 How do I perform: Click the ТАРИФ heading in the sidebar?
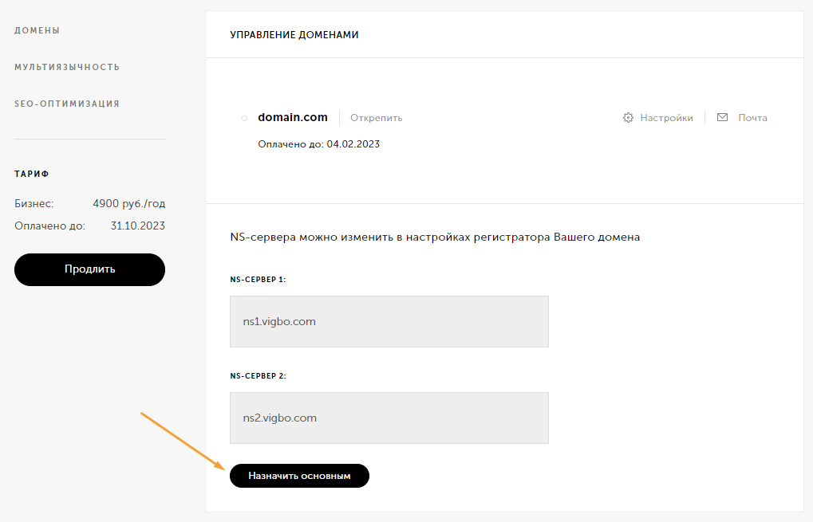click(x=32, y=174)
